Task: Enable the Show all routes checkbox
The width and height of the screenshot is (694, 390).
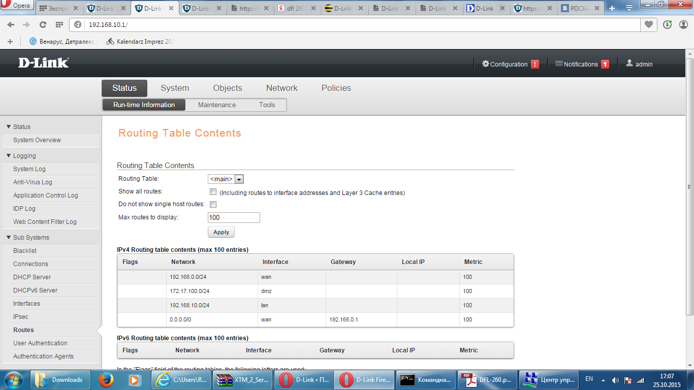Action: [x=213, y=192]
